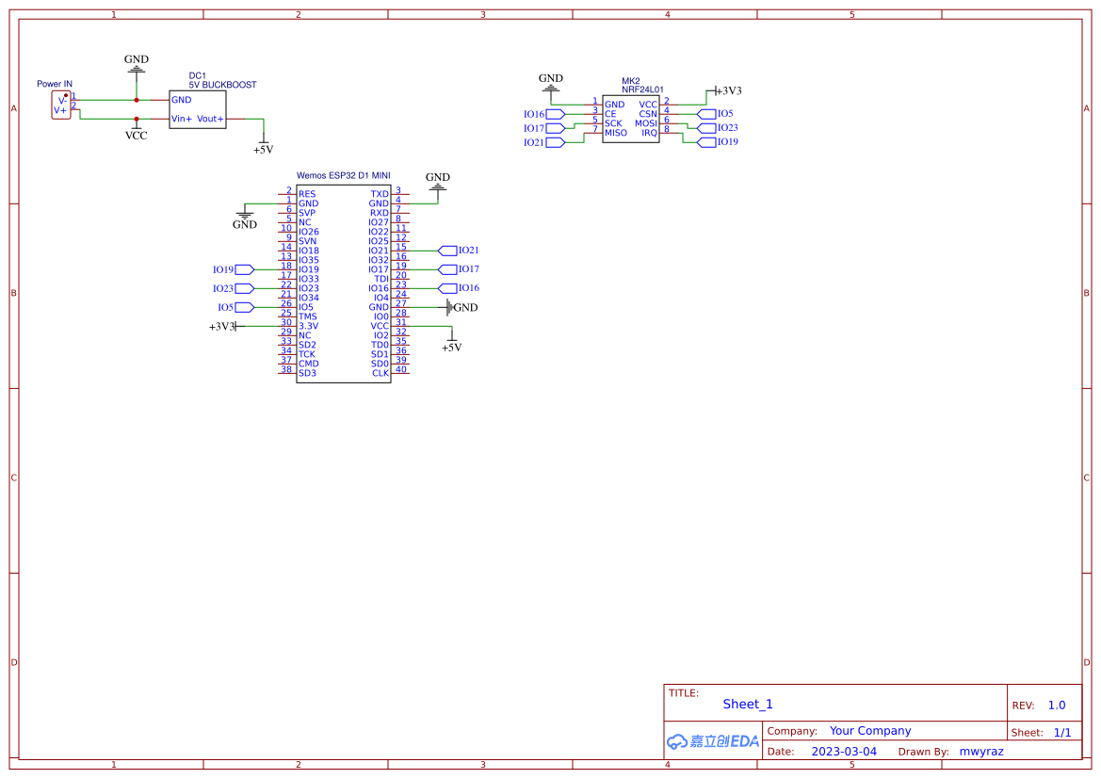The width and height of the screenshot is (1101, 779).
Task: Click the EasyEDA logo in the title block
Action: pos(711,741)
